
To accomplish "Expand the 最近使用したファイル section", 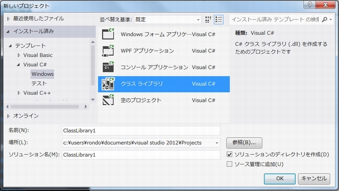I will click(8, 19).
